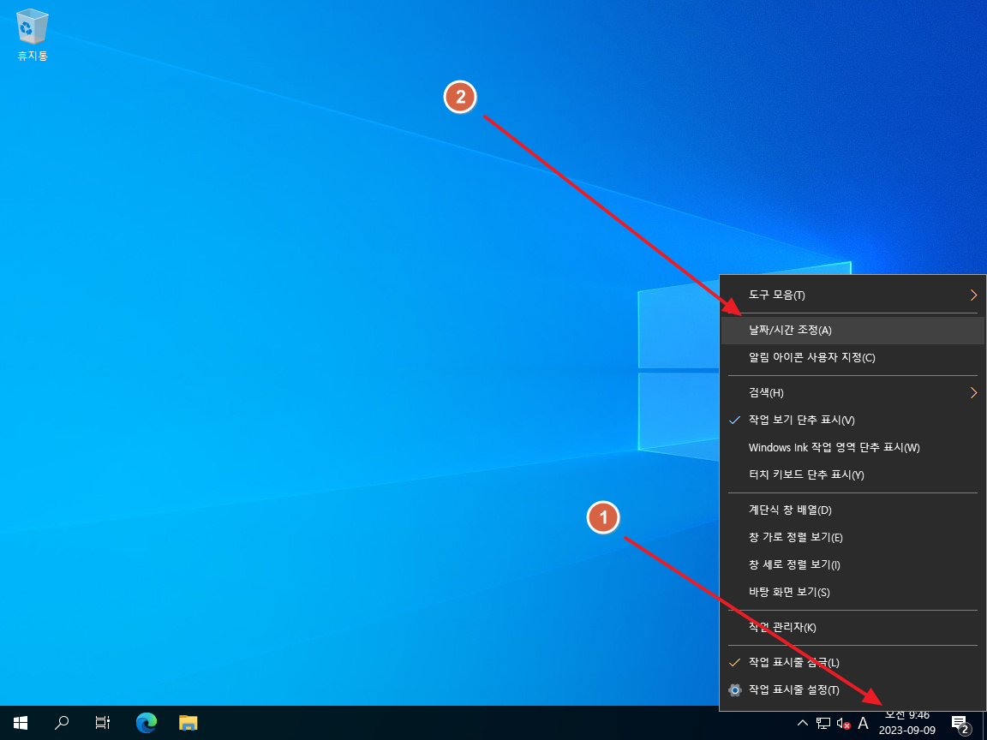This screenshot has width=987, height=740.
Task: Open File Explorer from the taskbar
Action: point(188,723)
